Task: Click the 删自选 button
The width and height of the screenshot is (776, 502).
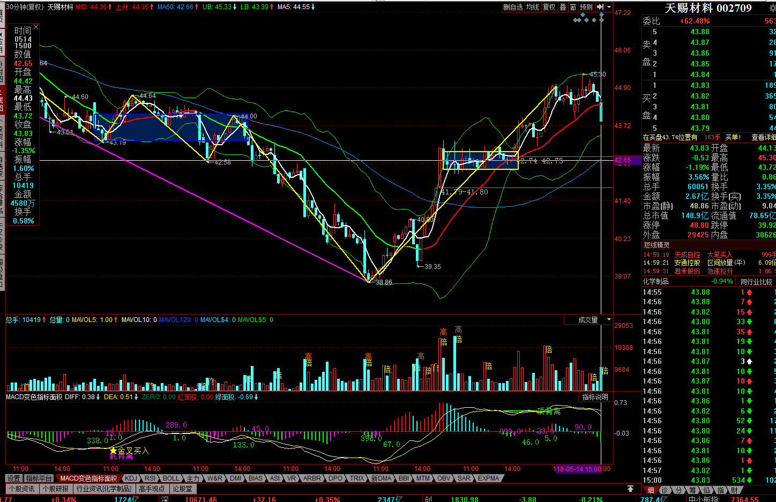Action: (513, 7)
